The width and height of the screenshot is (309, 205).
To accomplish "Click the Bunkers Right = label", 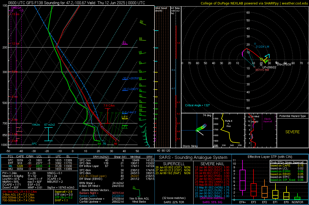I will (x=89, y=193).
